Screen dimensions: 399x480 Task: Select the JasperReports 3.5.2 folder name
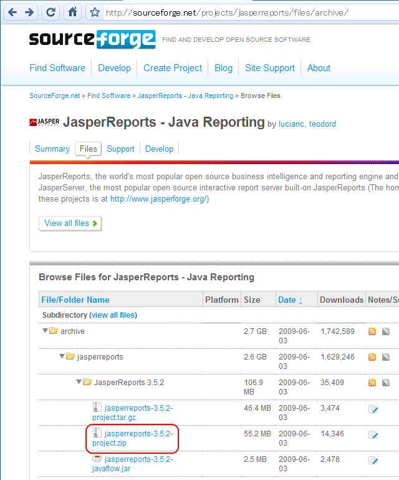[128, 383]
